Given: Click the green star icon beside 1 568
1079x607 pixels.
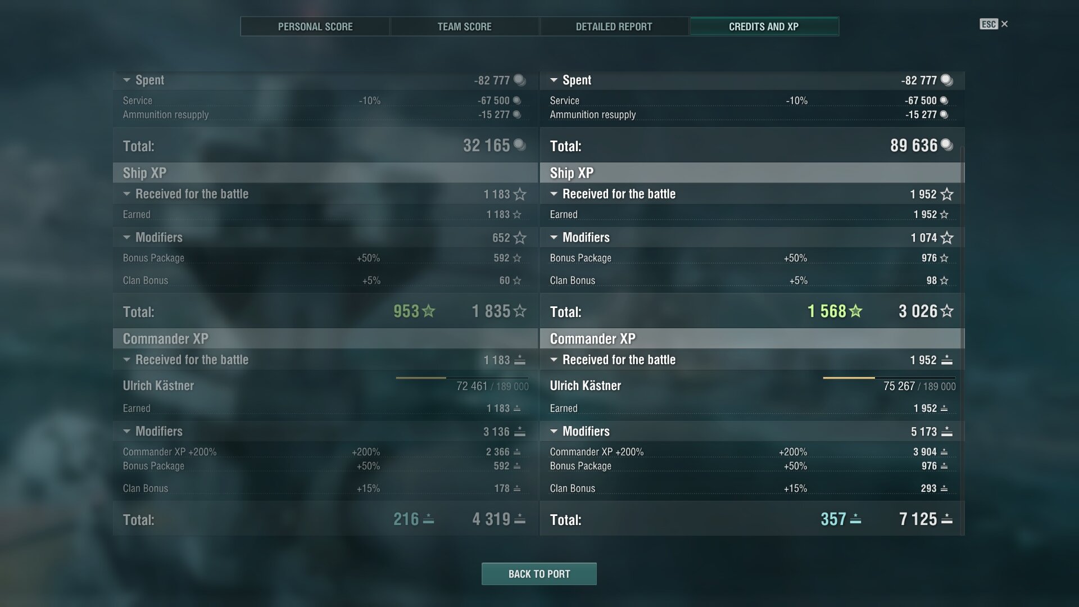Looking at the screenshot, I should 856,311.
